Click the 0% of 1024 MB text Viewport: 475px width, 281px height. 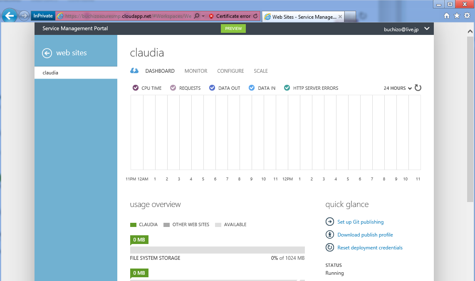coord(288,258)
